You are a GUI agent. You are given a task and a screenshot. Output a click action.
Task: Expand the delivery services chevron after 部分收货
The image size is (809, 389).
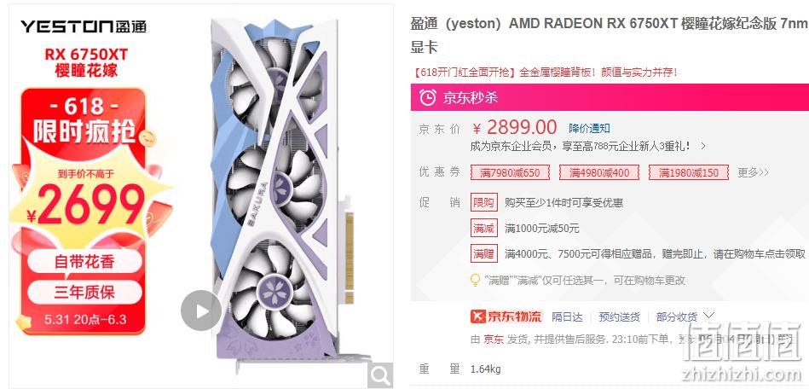(709, 315)
